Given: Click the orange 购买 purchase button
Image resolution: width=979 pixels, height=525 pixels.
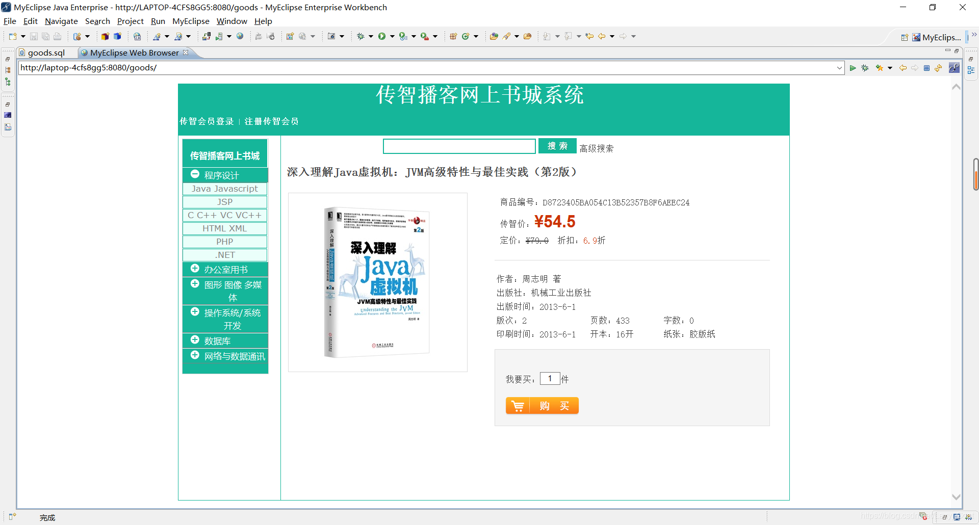Looking at the screenshot, I should [x=542, y=405].
